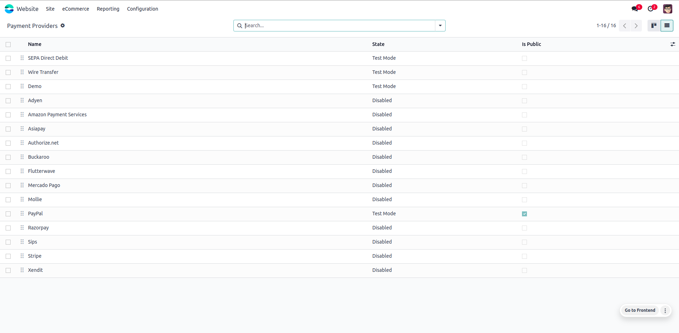Screen dimensions: 679x333
Task: Open optional columns adjust icon
Action: [673, 44]
